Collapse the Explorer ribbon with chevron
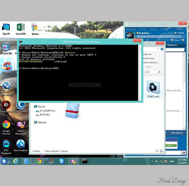This screenshot has height=186, width=189. tap(158, 49)
